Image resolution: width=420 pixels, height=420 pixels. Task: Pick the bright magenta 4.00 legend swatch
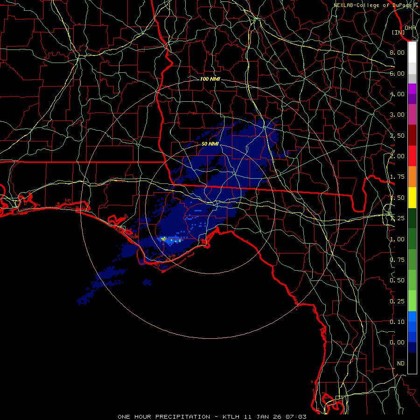[x=412, y=89]
